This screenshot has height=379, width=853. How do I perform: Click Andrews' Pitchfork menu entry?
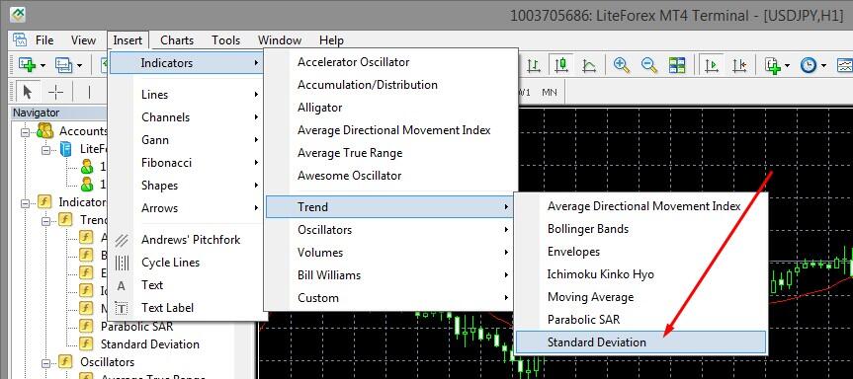[x=191, y=240]
